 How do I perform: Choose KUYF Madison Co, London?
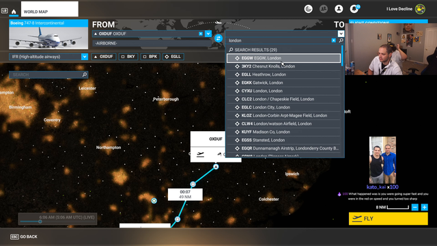click(284, 132)
